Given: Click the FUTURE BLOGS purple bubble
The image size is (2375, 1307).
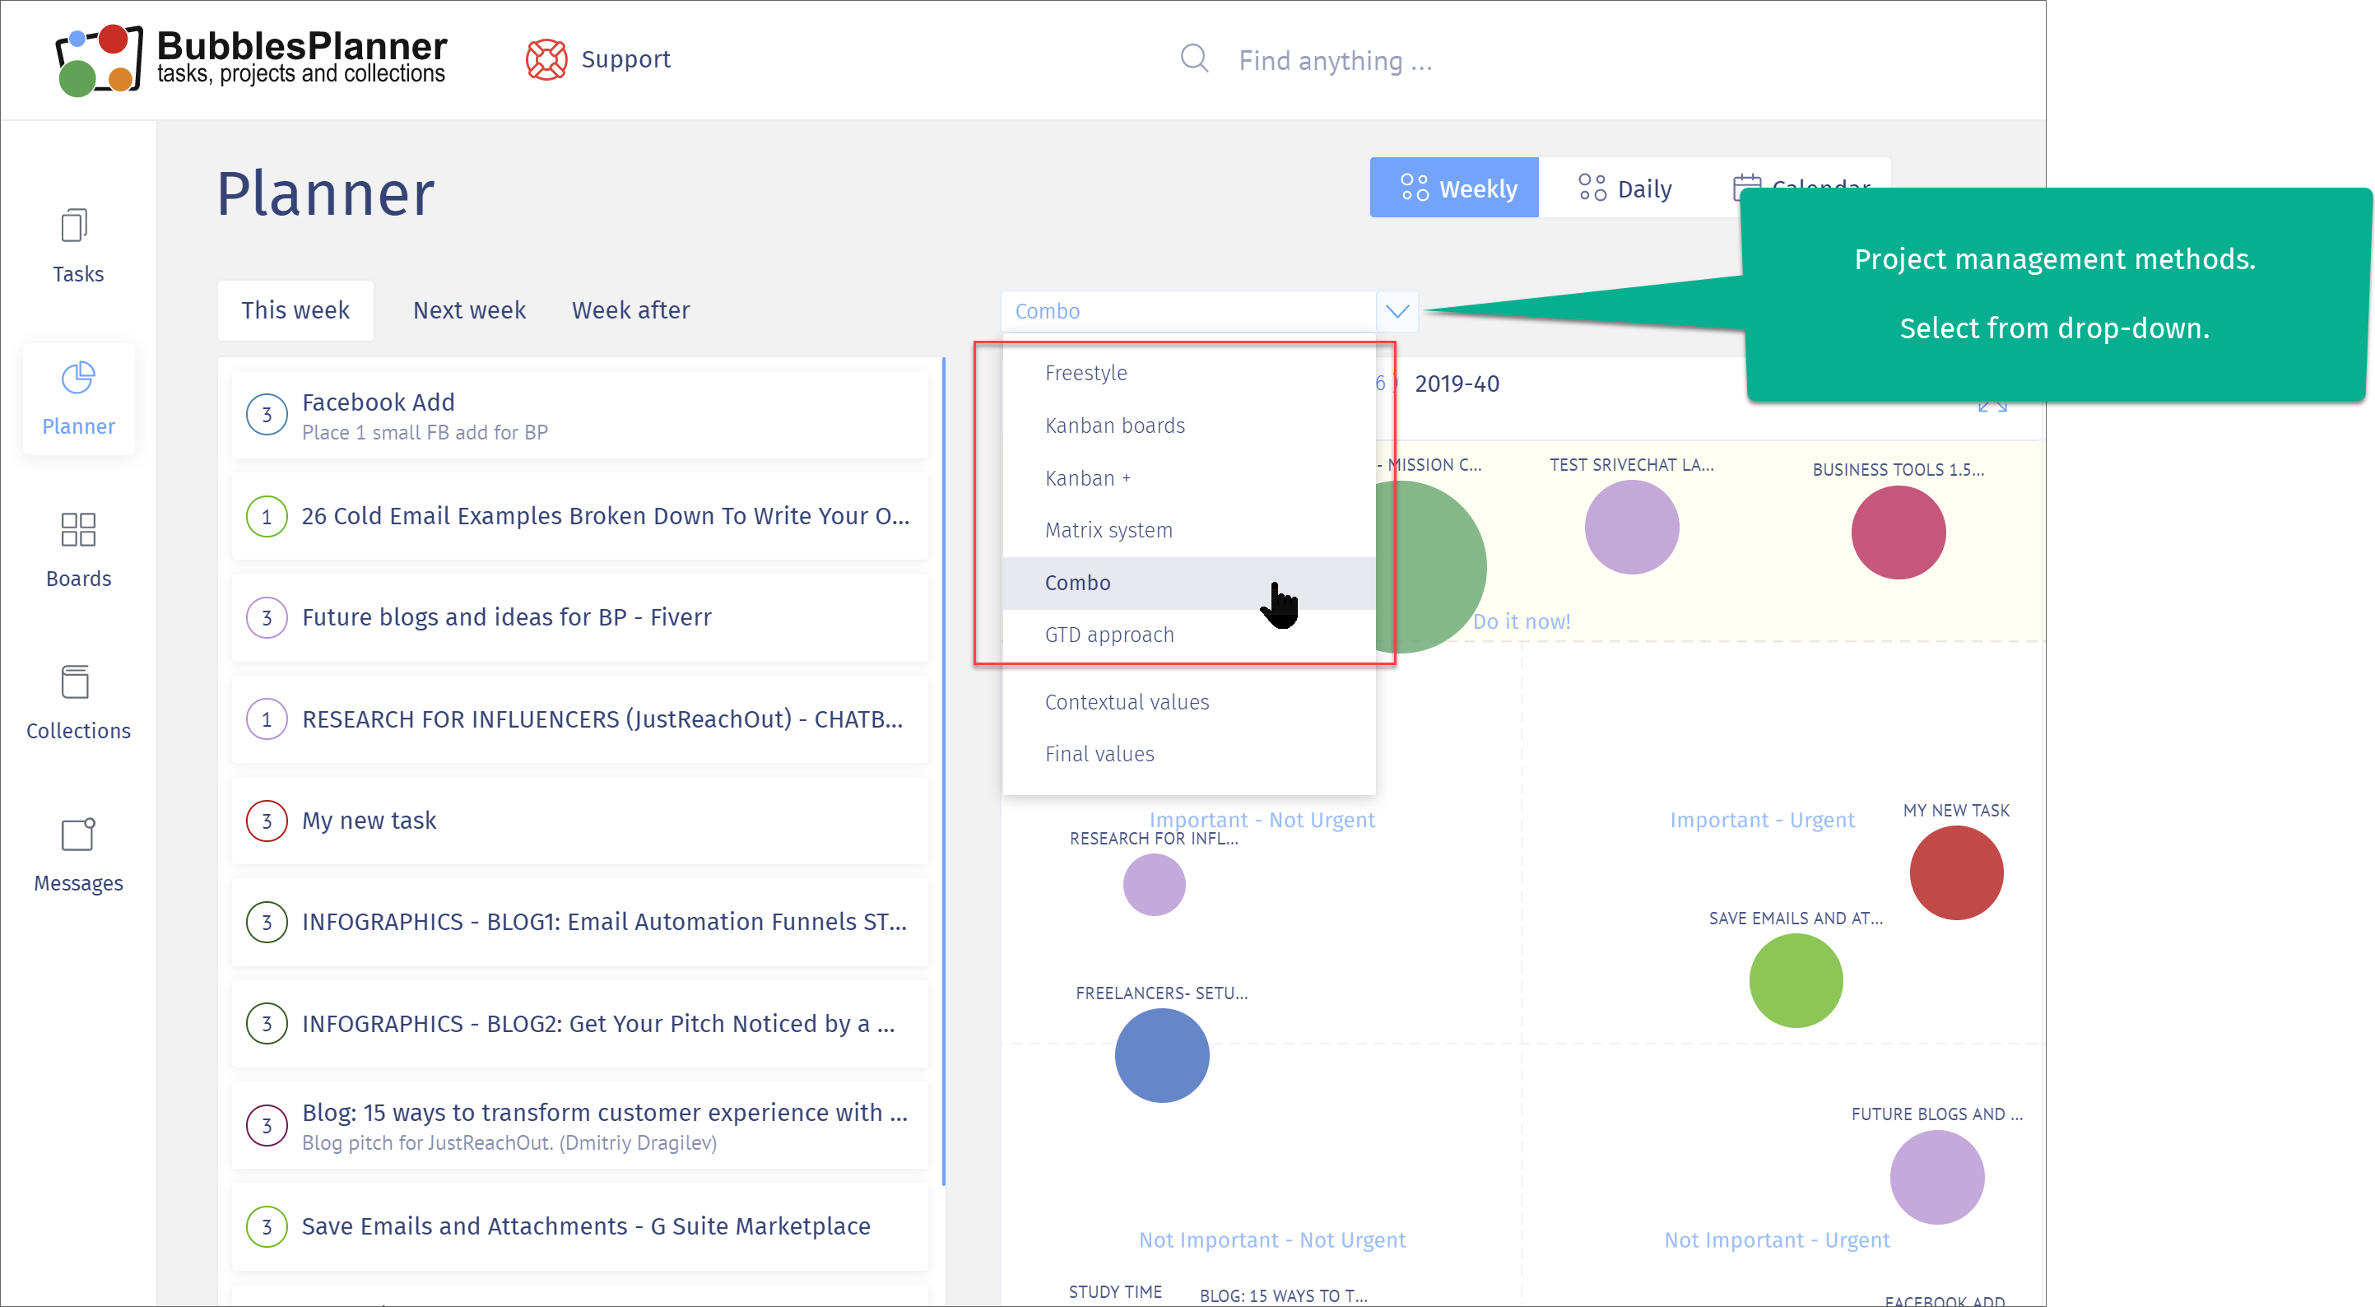Looking at the screenshot, I should coord(1937,1178).
